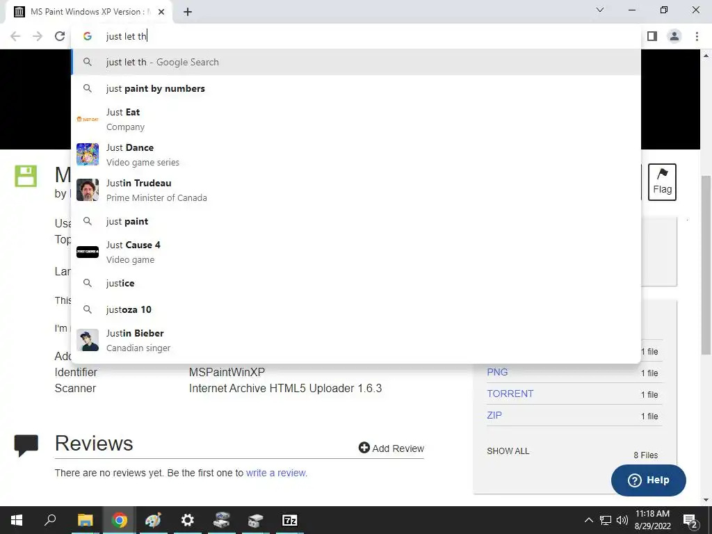Click the Add Review link
Image resolution: width=712 pixels, height=534 pixels.
tap(391, 448)
